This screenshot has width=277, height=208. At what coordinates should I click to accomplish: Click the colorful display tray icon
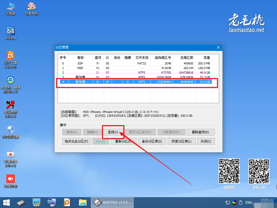point(234,203)
